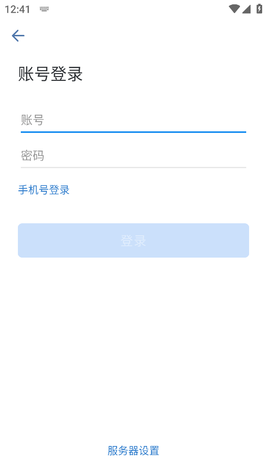The height and width of the screenshot is (476, 267).
Task: Switch to 手机号登录 phone login
Action: pos(44,190)
